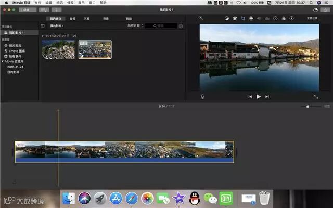333x208 pixels.
Task: Toggle fullscreen playback with the arrows icon
Action: [315, 96]
